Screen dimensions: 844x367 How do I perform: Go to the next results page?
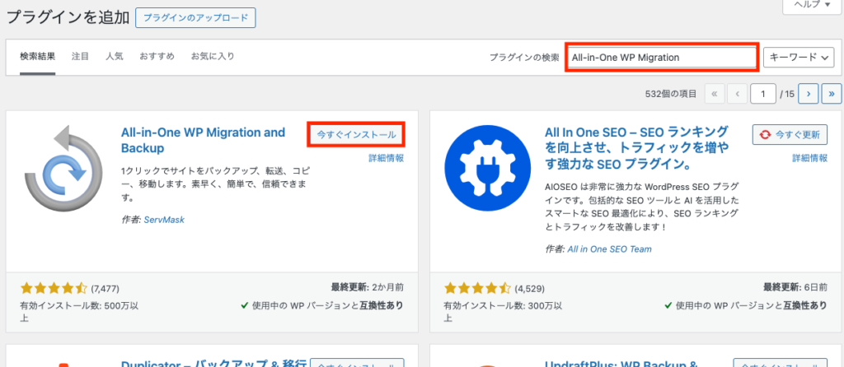click(808, 95)
